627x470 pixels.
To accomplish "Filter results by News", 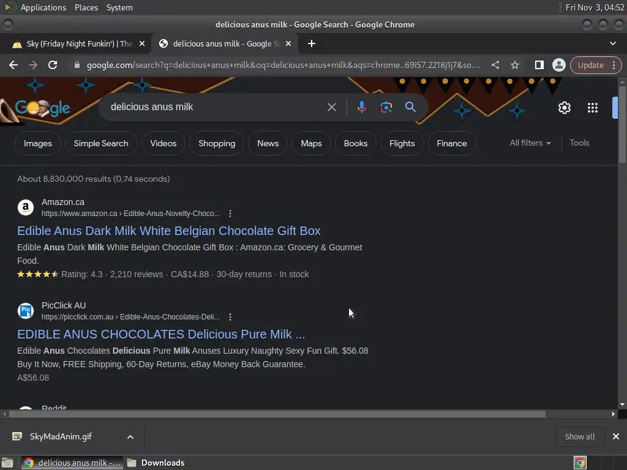I will point(268,143).
